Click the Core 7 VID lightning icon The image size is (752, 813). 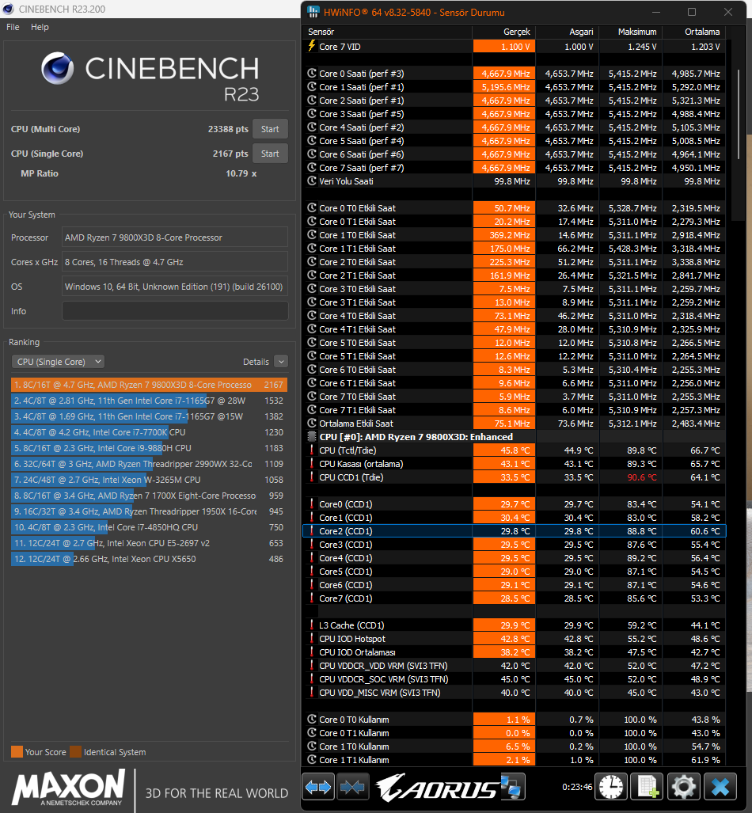[312, 46]
